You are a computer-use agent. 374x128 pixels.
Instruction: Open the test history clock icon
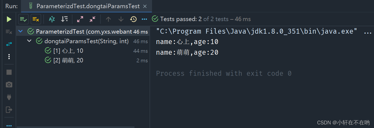[133, 19]
